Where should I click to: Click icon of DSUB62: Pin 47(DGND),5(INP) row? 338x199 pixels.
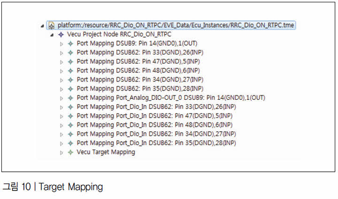point(70,62)
